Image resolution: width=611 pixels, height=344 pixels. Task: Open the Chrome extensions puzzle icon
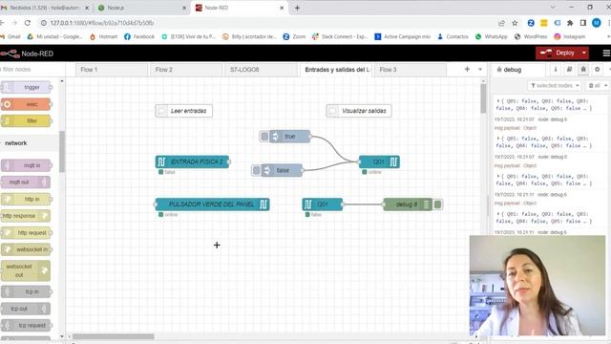click(570, 23)
